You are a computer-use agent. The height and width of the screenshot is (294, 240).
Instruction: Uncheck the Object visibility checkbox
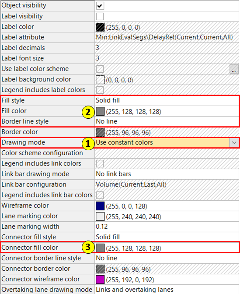point(100,6)
